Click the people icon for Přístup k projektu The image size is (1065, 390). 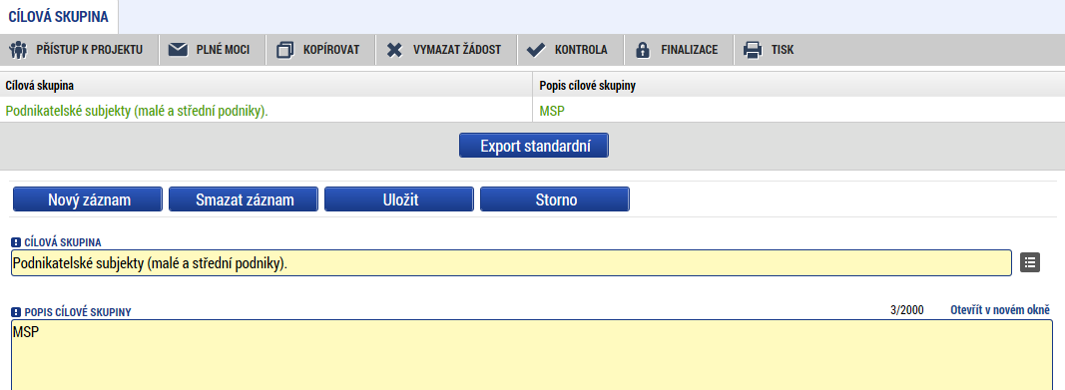click(18, 50)
